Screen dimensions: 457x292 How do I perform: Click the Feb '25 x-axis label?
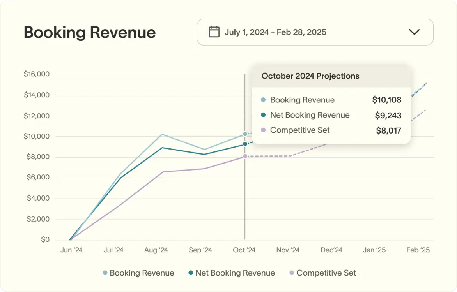point(418,250)
